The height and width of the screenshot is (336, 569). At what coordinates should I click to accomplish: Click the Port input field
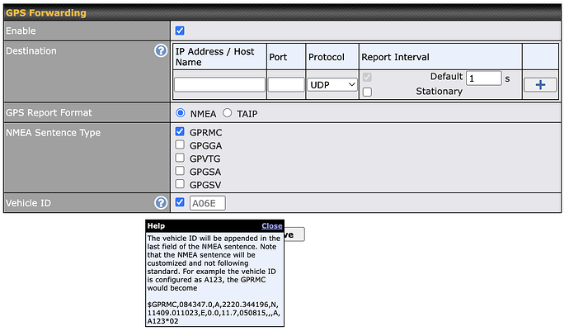286,84
